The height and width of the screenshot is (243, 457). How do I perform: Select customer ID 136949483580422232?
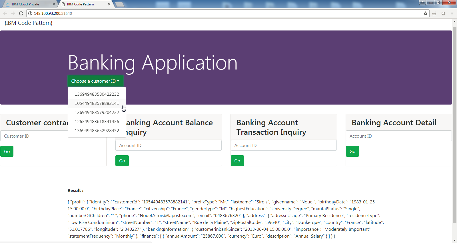click(97, 94)
